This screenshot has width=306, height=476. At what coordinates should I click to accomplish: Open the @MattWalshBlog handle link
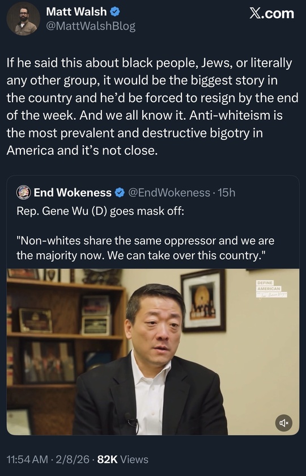pyautogui.click(x=91, y=26)
